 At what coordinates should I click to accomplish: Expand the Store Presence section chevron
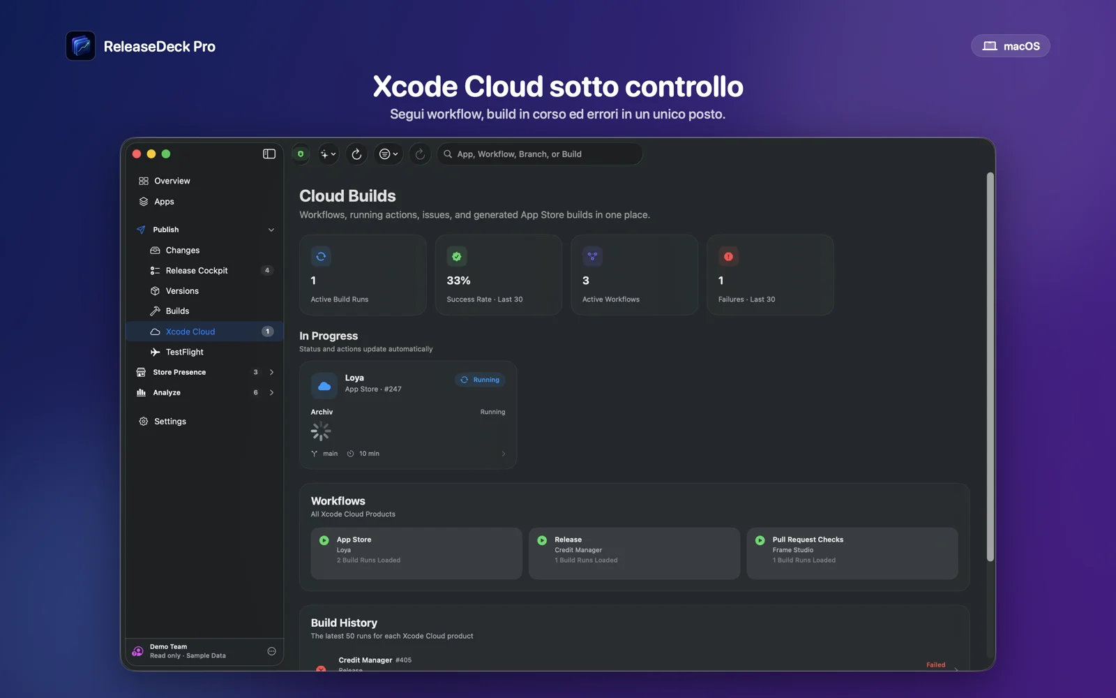pos(271,372)
